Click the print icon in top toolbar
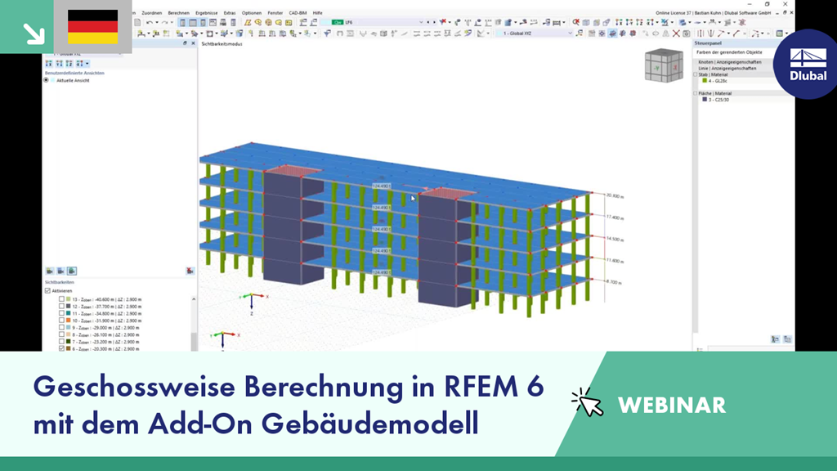This screenshot has height=471, width=837. click(223, 22)
